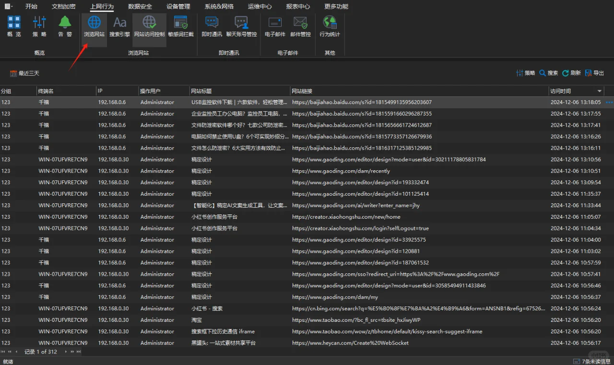Click the gaoding.com/dam/recently link
The image size is (614, 365).
point(341,171)
